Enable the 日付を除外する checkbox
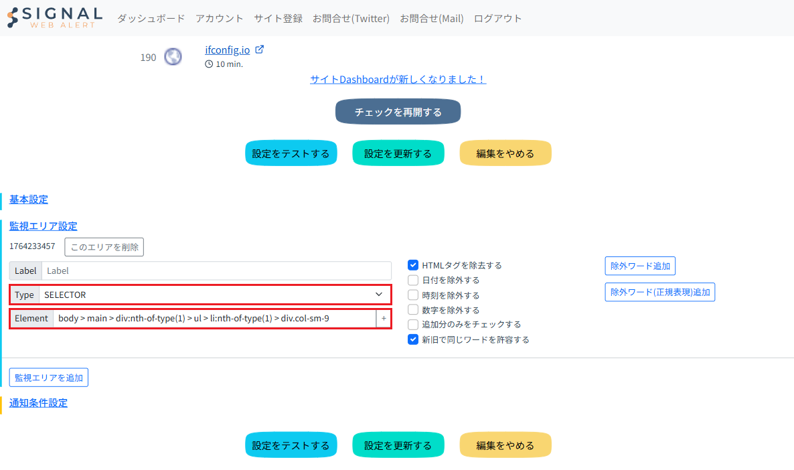 point(413,280)
